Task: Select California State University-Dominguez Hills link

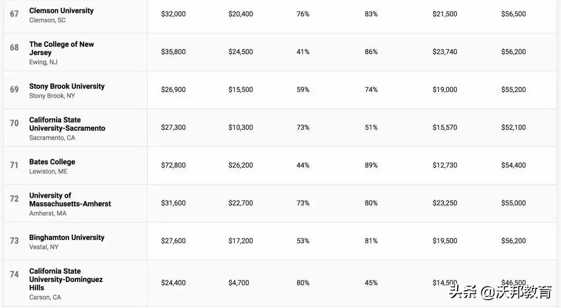Action: coord(65,279)
